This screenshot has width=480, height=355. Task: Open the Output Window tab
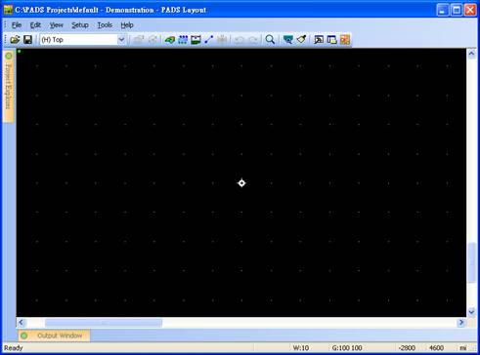[54, 335]
